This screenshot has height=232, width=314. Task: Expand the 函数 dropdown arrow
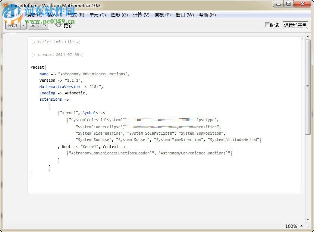pyautogui.click(x=23, y=25)
